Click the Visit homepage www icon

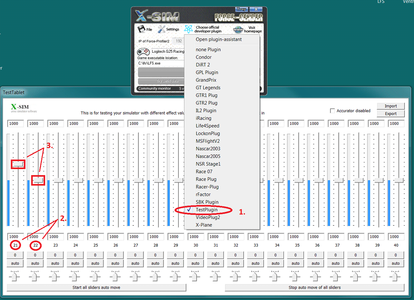click(x=238, y=29)
